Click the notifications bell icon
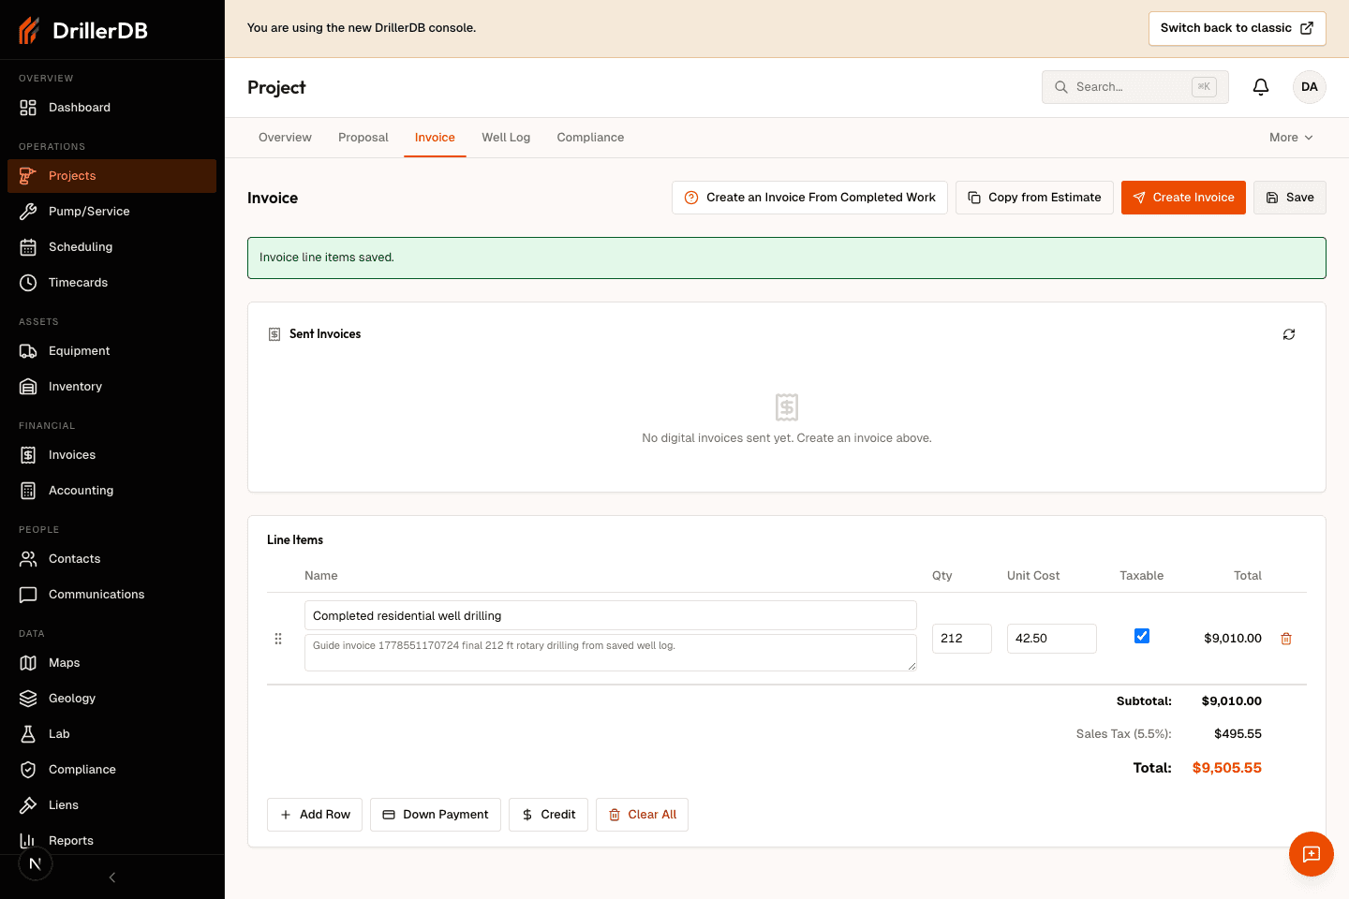Viewport: 1349px width, 899px height. (x=1261, y=87)
